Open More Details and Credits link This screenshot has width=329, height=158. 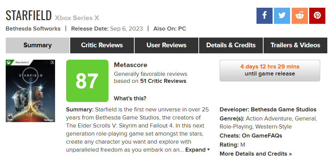pyautogui.click(x=256, y=154)
